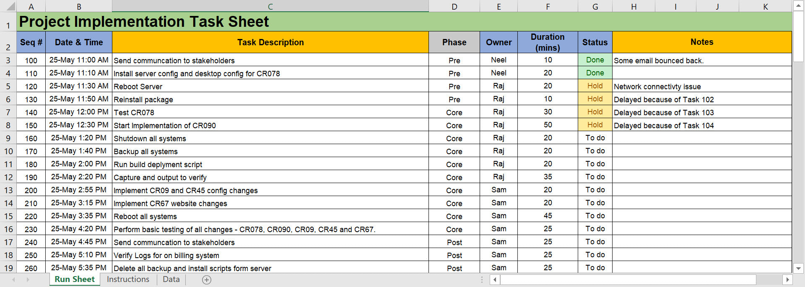Screen dimensions: 805x287
Task: Open the Data sheet tab
Action: point(171,279)
